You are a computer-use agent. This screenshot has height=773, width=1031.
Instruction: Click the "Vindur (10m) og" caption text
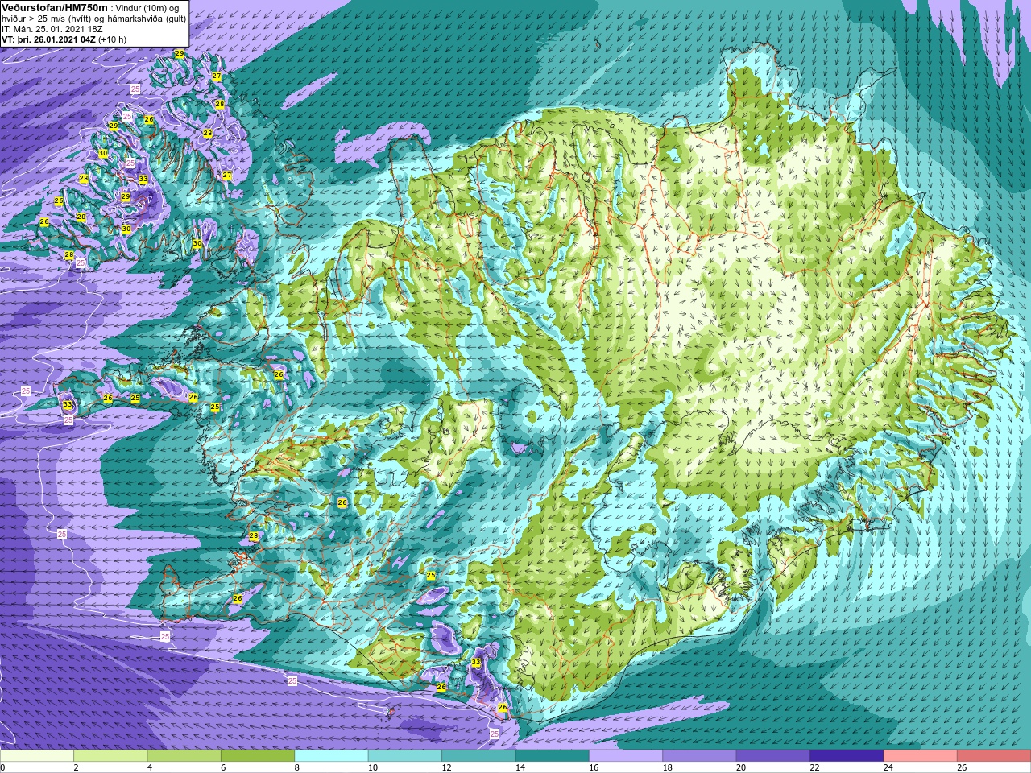pos(147,7)
